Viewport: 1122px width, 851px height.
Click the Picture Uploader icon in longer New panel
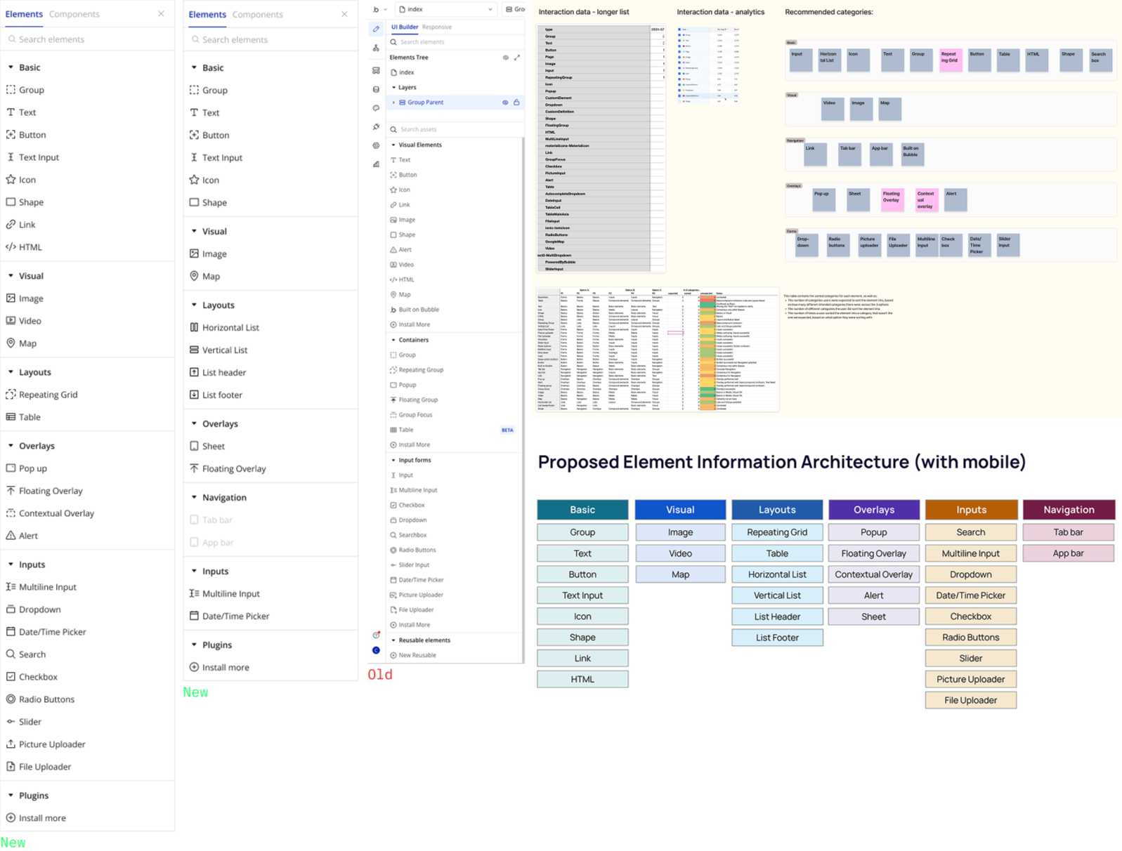click(11, 744)
